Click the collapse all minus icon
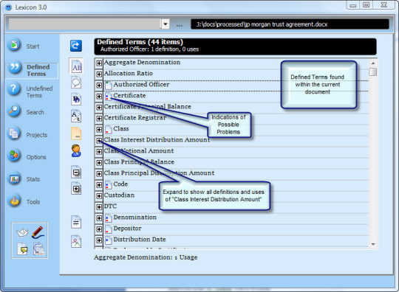This screenshot has height=292, width=399. pos(76,172)
